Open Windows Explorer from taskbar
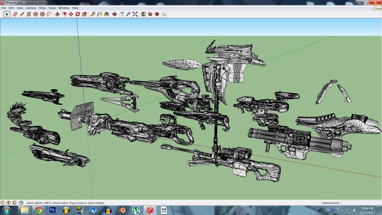This screenshot has width=382, height=215. pos(25,210)
